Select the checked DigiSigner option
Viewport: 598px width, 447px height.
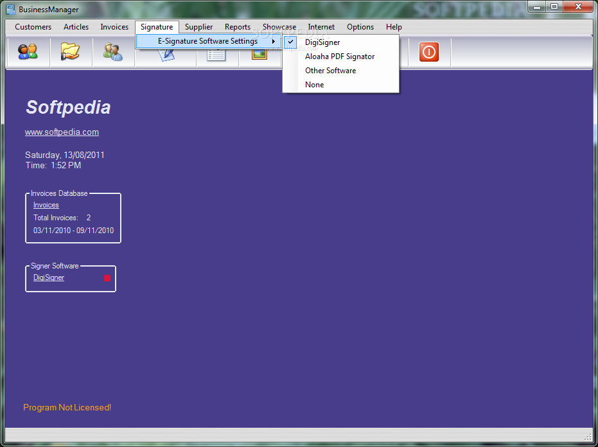coord(340,42)
